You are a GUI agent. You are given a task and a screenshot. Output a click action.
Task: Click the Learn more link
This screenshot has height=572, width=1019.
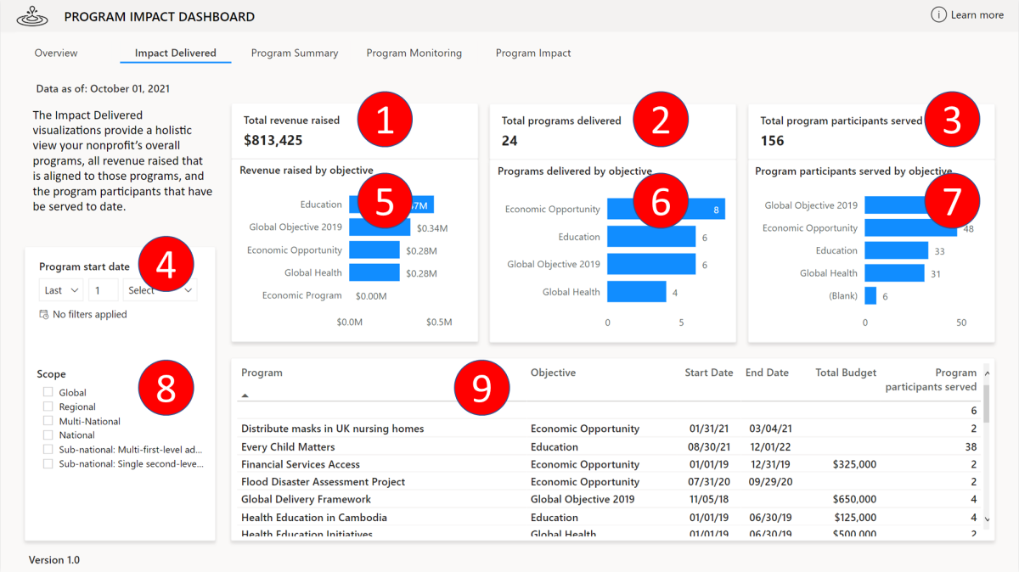click(977, 14)
